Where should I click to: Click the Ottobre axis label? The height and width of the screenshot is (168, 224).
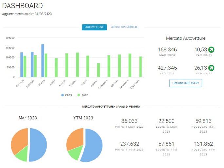[115, 83]
